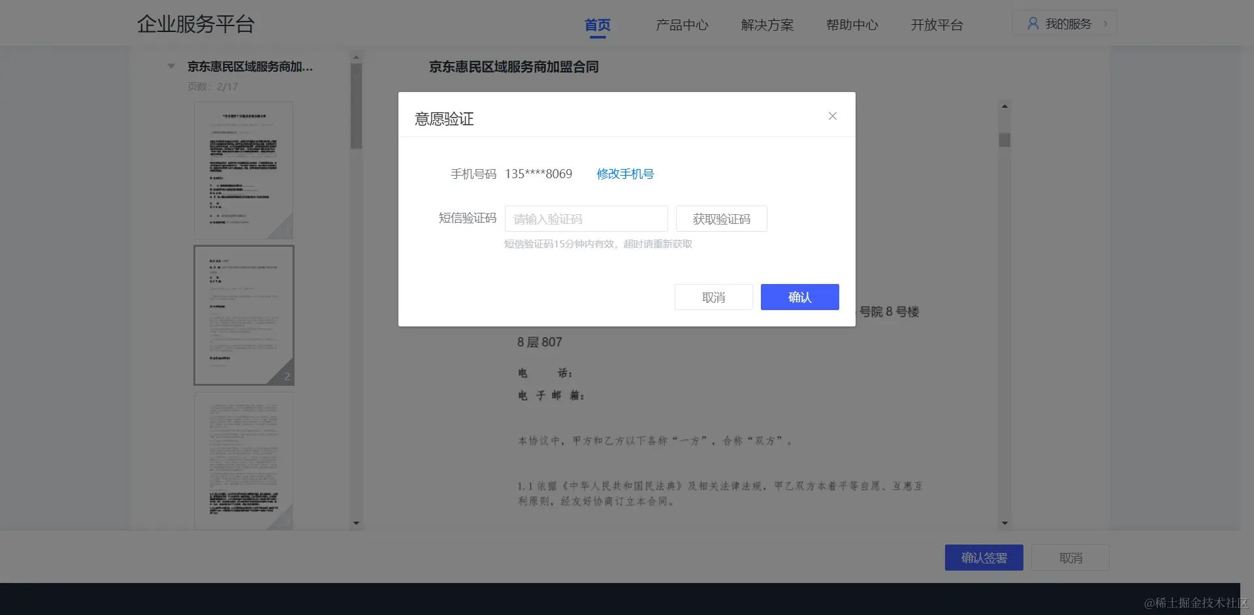1254x615 pixels.
Task: Click document viewer scroll-up arrow
Action: [x=1005, y=106]
